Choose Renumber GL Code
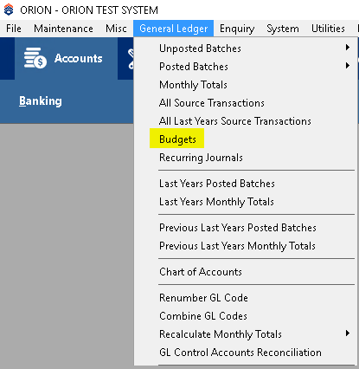The height and width of the screenshot is (369, 359). [203, 298]
